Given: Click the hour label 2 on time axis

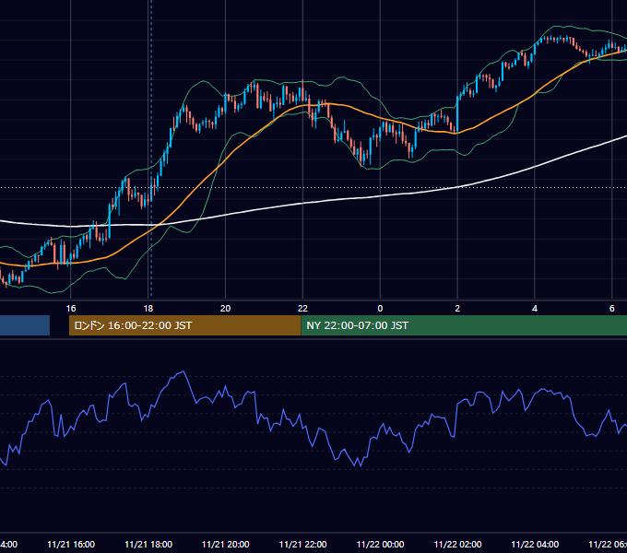Looking at the screenshot, I should 457,309.
